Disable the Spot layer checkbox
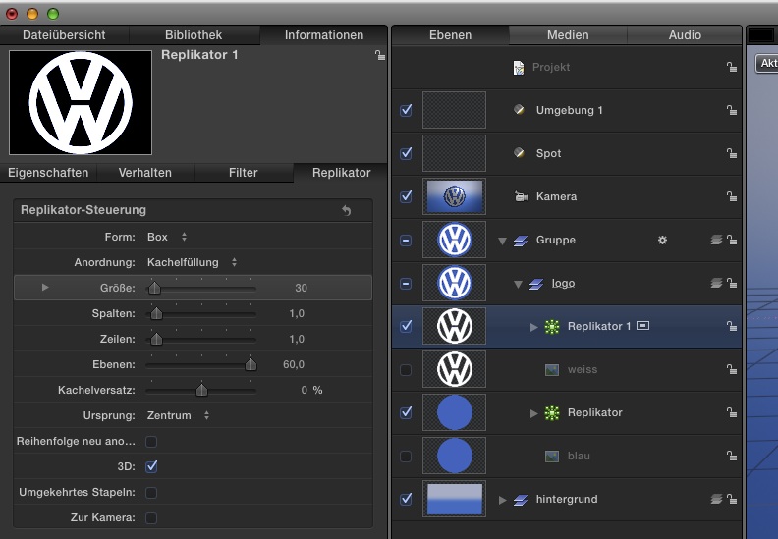778x539 pixels. pyautogui.click(x=406, y=153)
